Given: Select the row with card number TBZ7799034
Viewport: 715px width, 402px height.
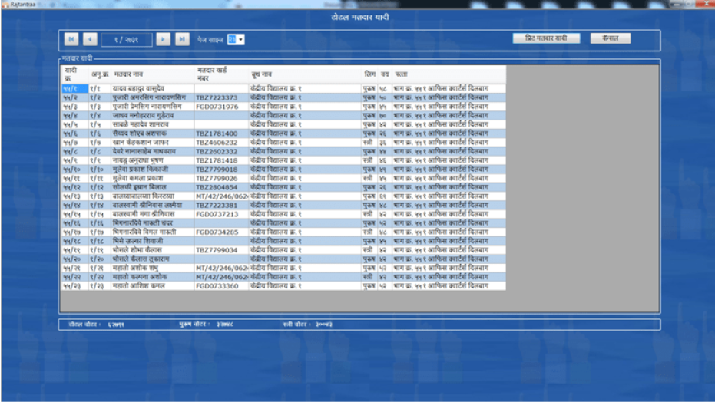Looking at the screenshot, I should point(217,250).
